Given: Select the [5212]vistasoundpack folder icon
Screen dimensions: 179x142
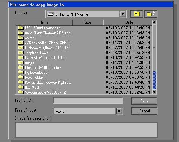Looking at the screenshot, I should coord(21,28).
